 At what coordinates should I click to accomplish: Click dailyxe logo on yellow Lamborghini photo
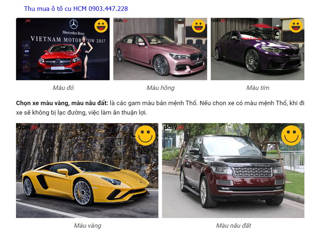pos(28,127)
